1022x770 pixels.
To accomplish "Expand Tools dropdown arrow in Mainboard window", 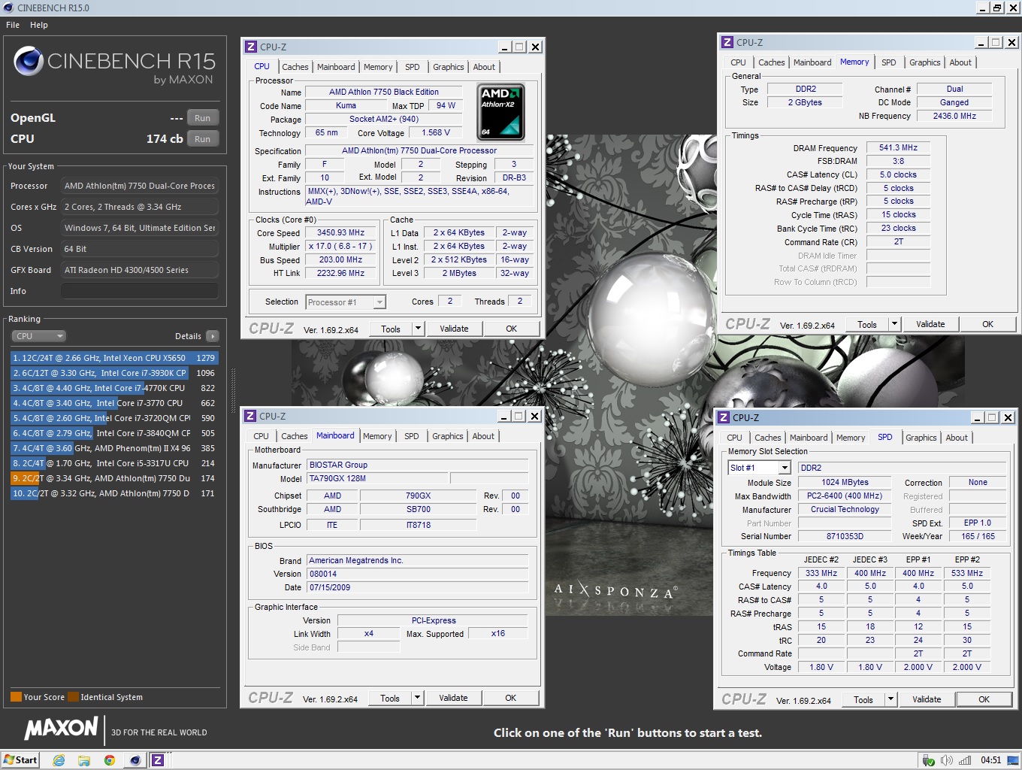I will [417, 698].
